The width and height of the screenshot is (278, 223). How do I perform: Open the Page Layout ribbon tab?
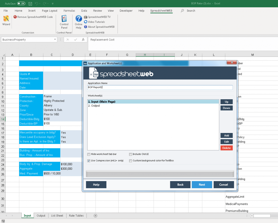50,11
